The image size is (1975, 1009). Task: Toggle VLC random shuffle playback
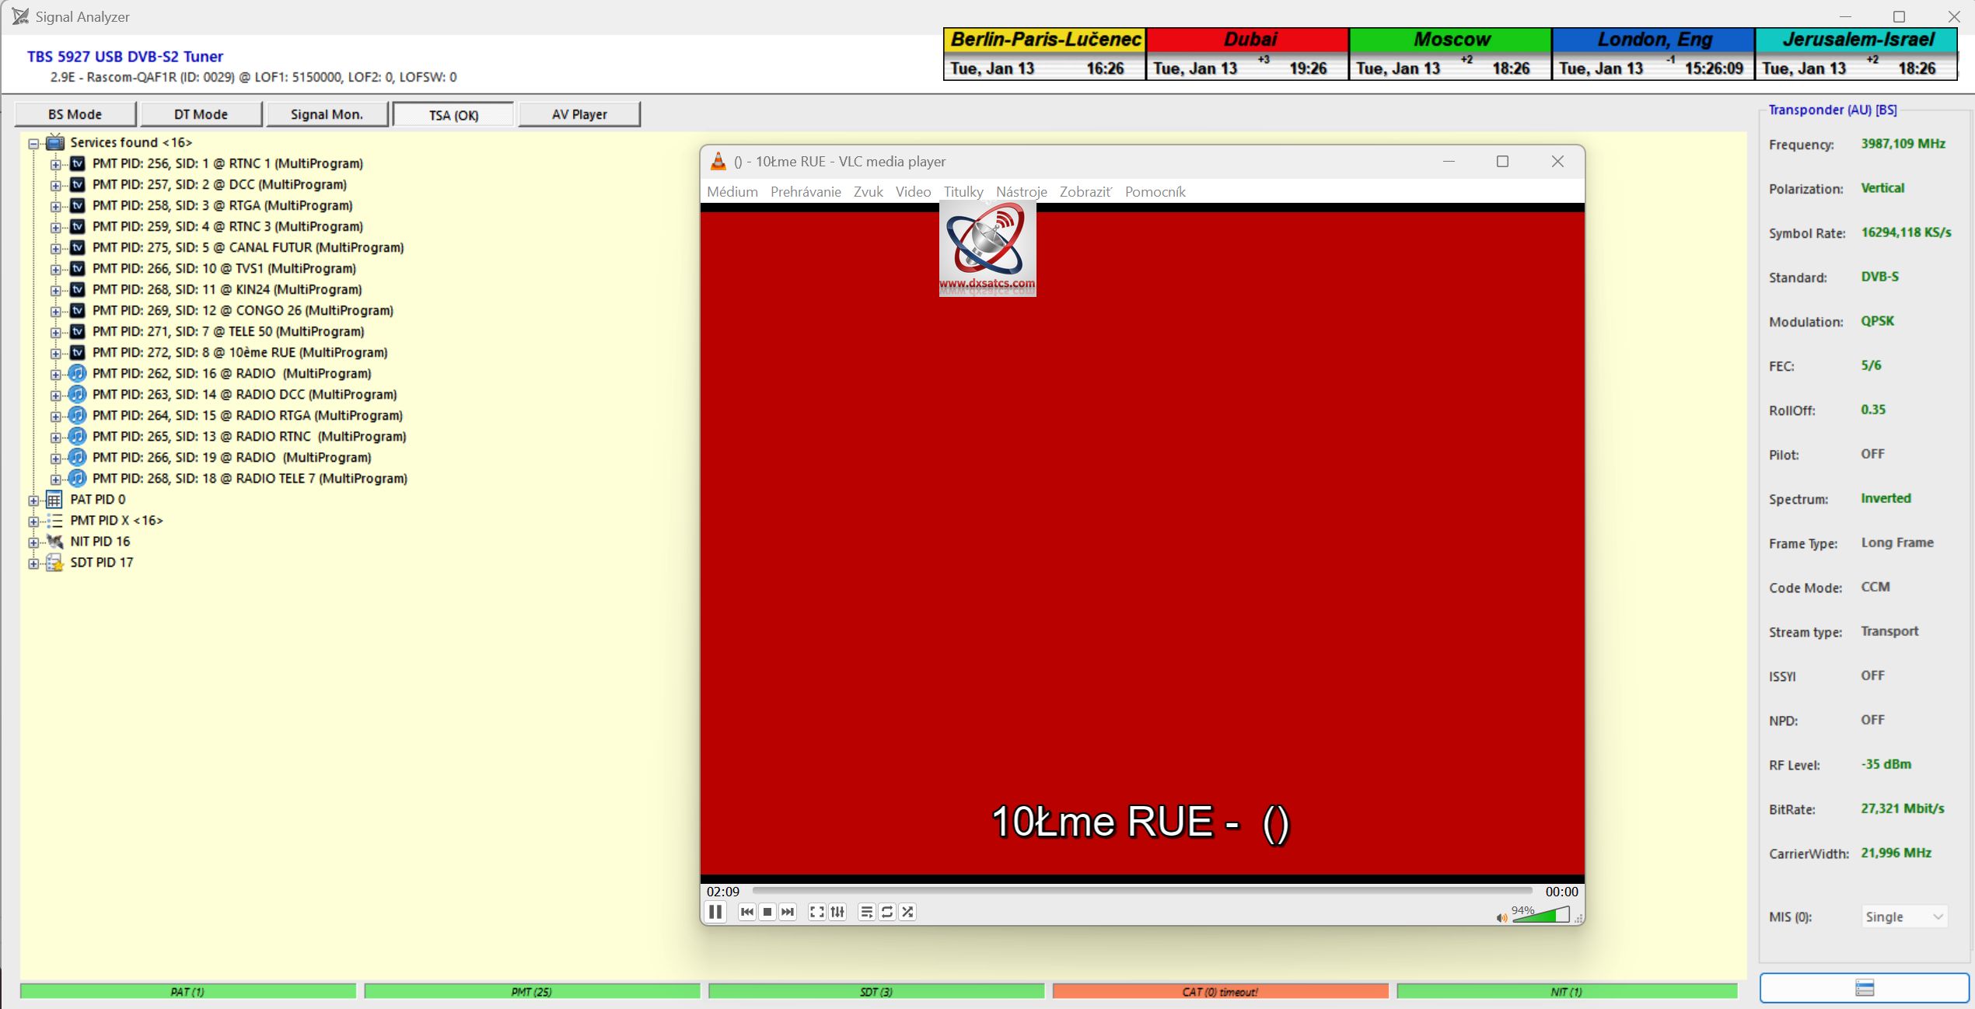(x=907, y=912)
